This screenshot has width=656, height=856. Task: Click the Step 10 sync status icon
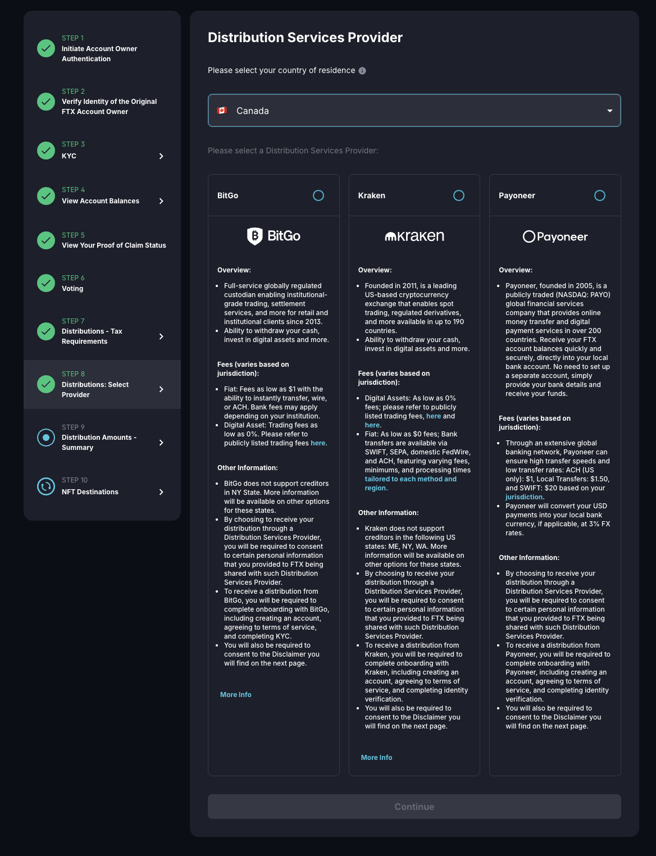(46, 486)
